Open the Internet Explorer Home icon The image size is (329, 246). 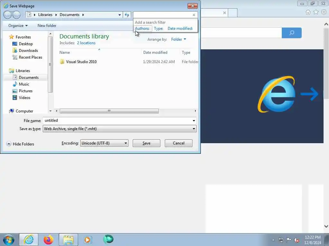point(308,12)
